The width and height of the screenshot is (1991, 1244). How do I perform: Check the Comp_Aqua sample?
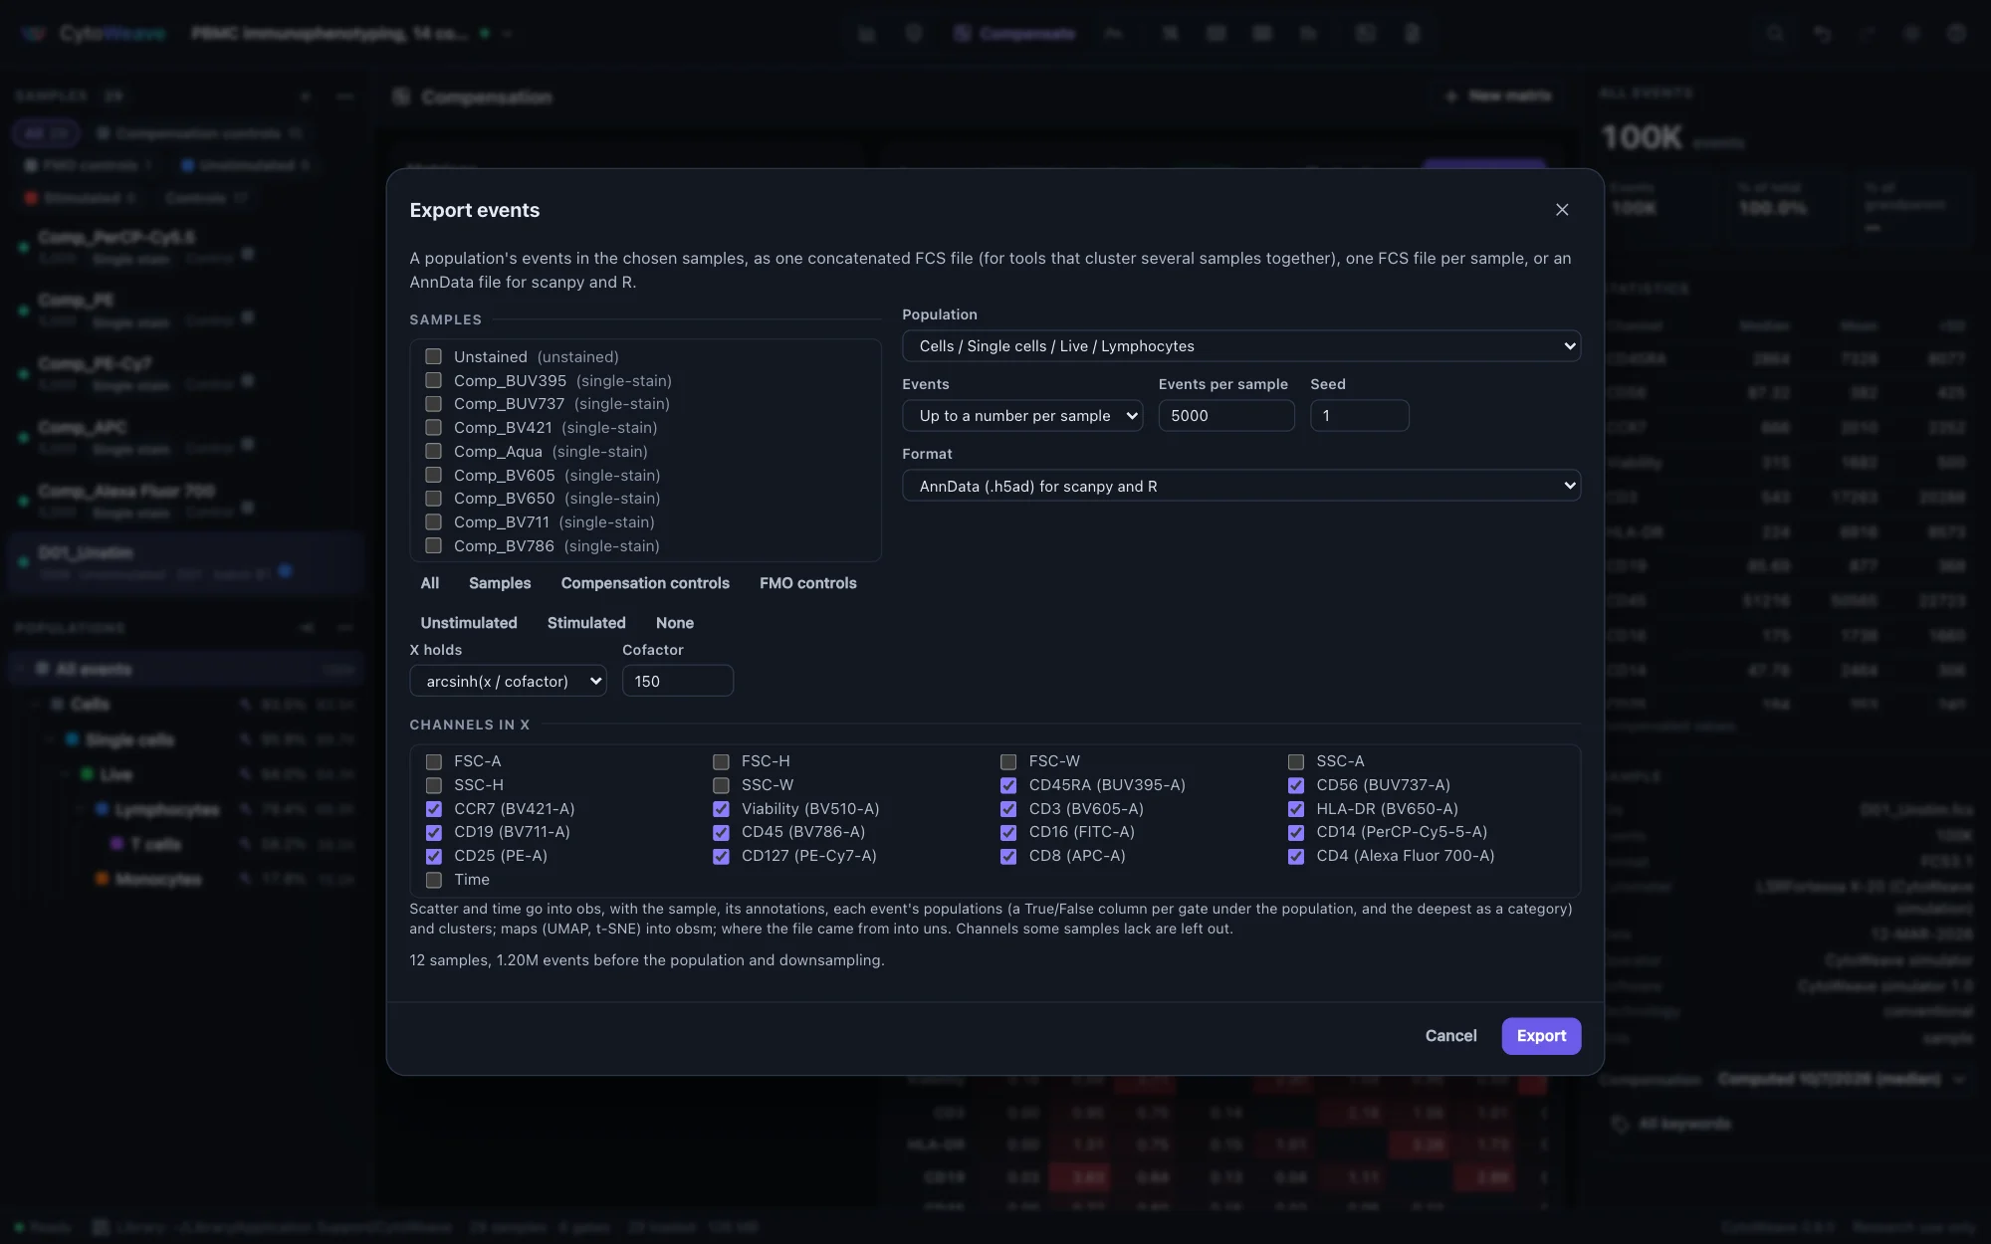pyautogui.click(x=433, y=451)
